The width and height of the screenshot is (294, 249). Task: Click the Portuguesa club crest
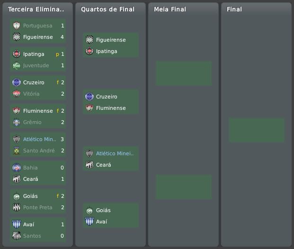point(17,26)
